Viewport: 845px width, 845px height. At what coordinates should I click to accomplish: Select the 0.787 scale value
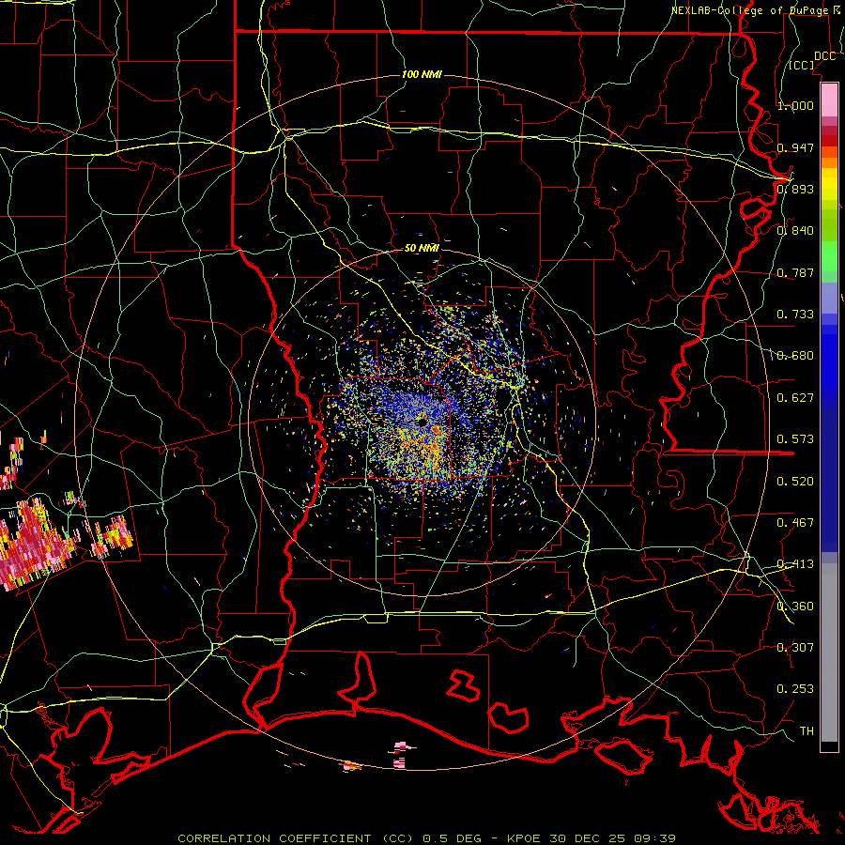[x=795, y=272]
